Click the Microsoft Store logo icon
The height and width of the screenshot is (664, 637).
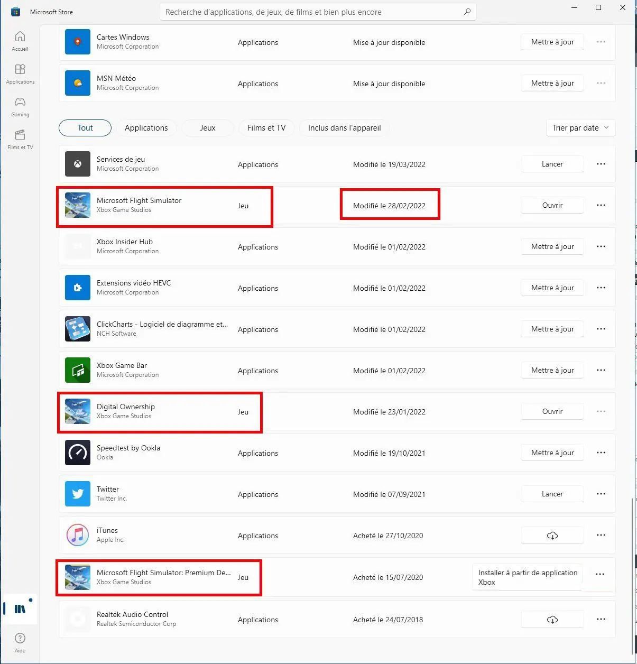click(16, 12)
